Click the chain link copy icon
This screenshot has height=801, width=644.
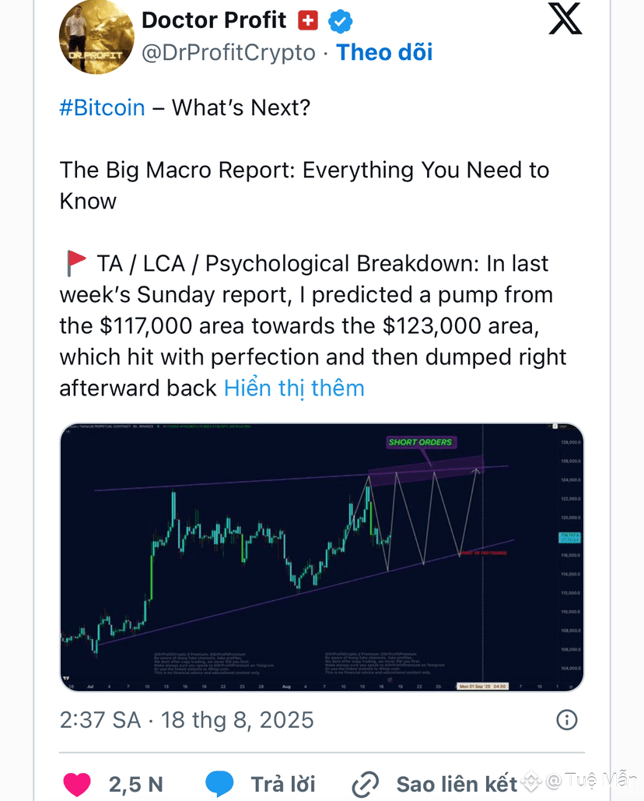pyautogui.click(x=366, y=785)
